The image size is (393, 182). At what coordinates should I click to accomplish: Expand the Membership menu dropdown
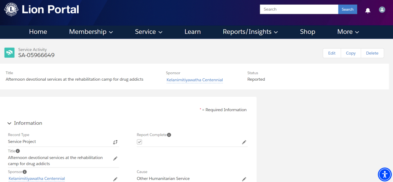91,32
